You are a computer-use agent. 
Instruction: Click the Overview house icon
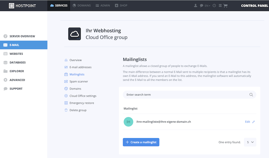click(x=66, y=60)
